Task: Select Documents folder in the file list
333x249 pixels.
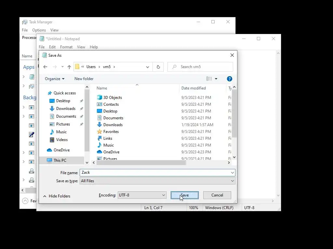Action: pyautogui.click(x=113, y=118)
